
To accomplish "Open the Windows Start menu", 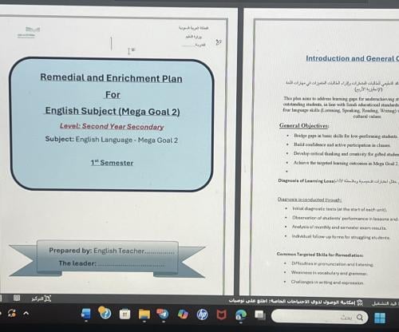I will [380, 318].
